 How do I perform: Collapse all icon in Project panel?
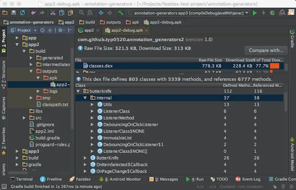click(50, 30)
